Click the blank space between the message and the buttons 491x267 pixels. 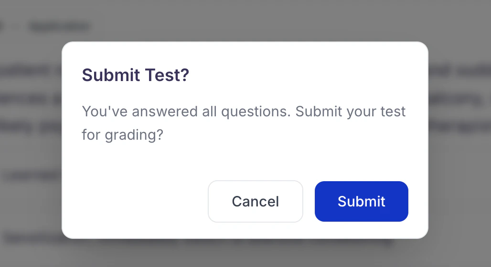tap(245, 161)
